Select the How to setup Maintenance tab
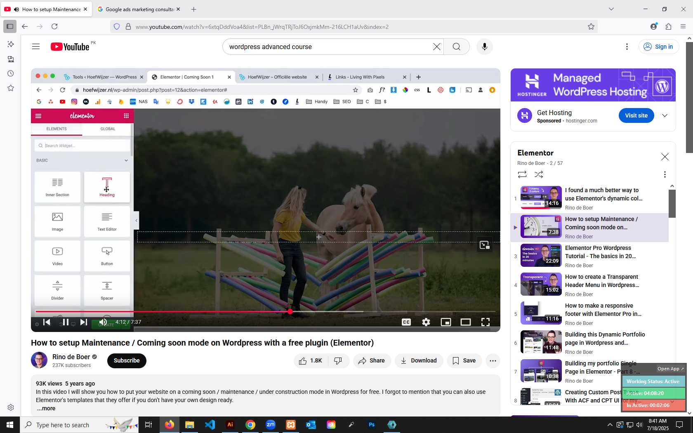Image resolution: width=693 pixels, height=433 pixels. click(47, 9)
